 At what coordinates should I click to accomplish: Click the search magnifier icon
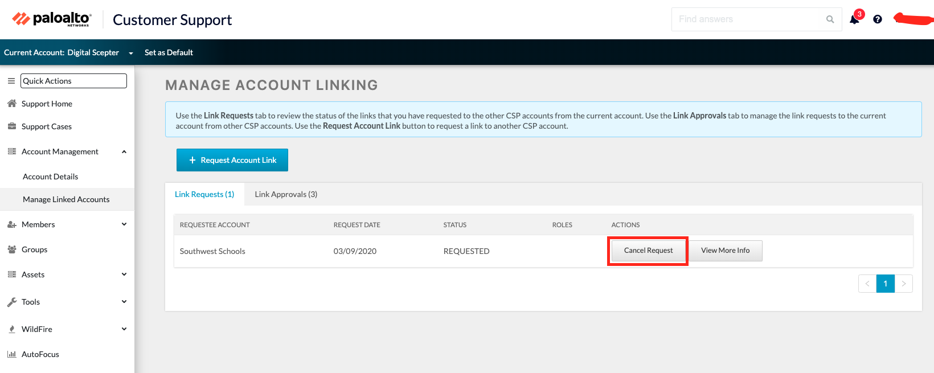[x=830, y=19]
